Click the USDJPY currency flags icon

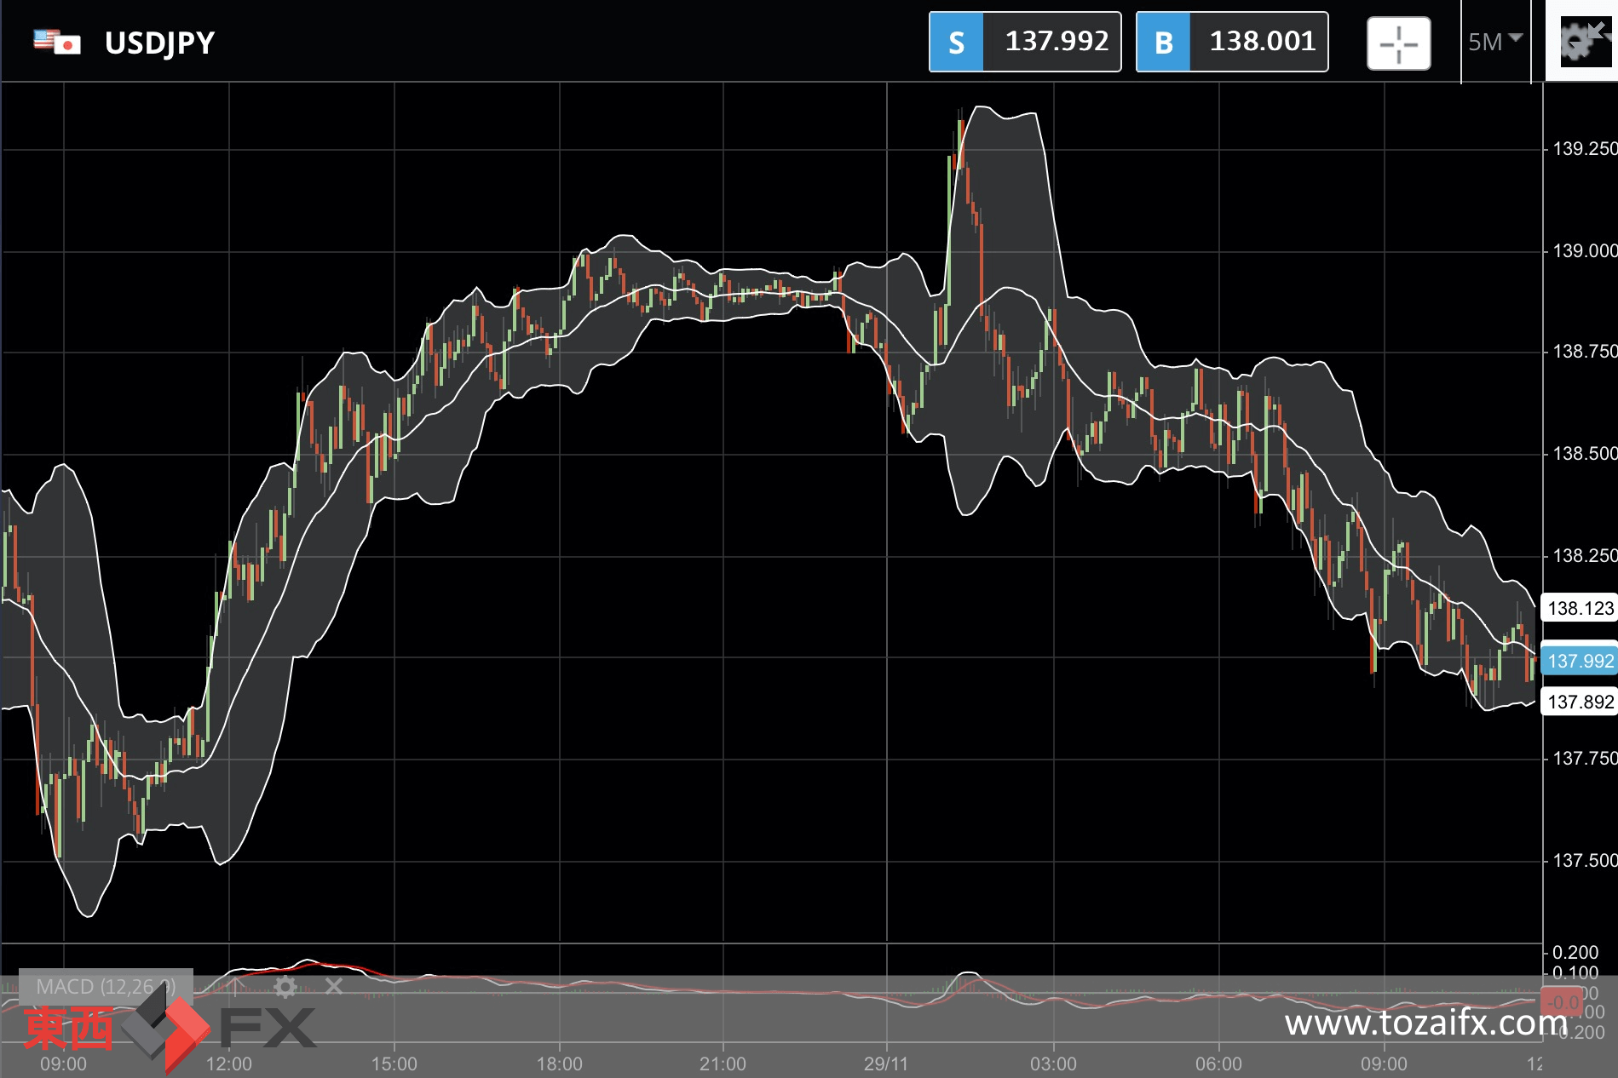click(57, 42)
